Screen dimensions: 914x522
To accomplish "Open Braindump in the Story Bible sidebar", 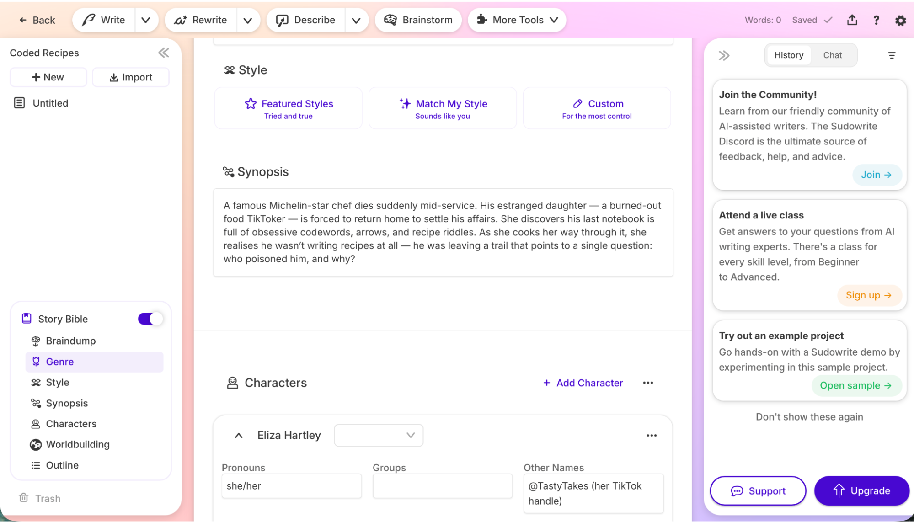I will (71, 341).
